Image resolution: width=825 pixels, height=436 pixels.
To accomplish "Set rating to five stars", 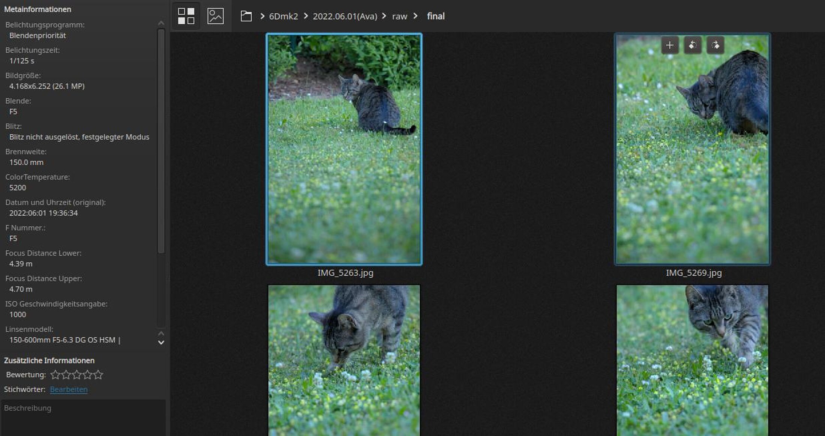I will [x=98, y=374].
